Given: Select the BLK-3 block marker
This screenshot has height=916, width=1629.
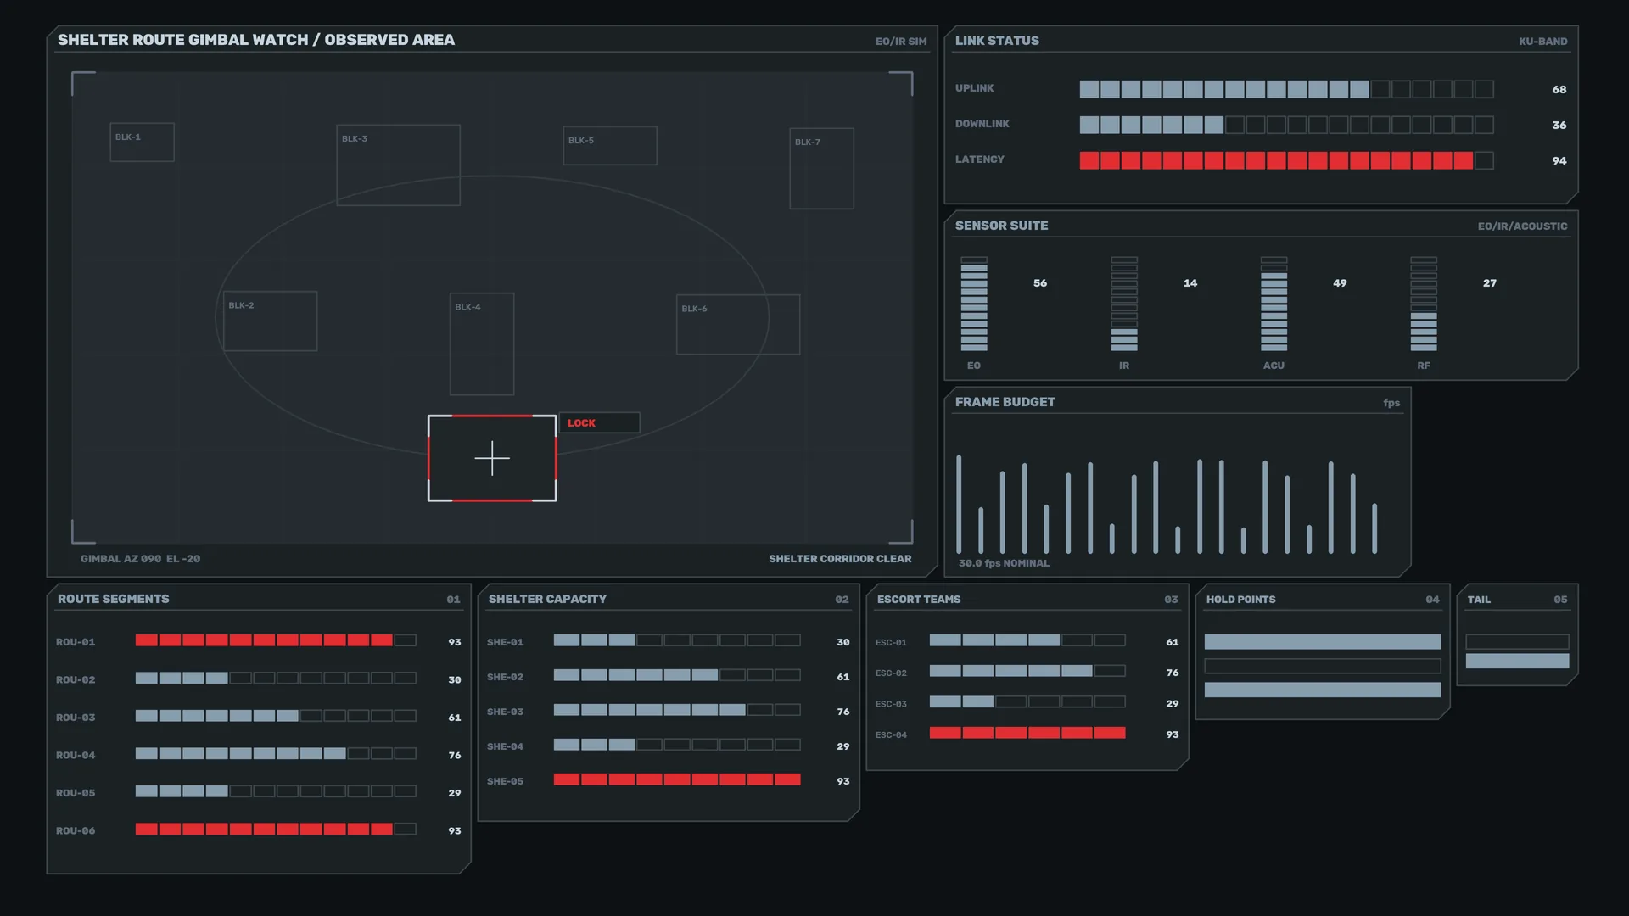Looking at the screenshot, I should (398, 165).
